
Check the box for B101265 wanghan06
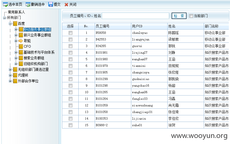point(71,92)
